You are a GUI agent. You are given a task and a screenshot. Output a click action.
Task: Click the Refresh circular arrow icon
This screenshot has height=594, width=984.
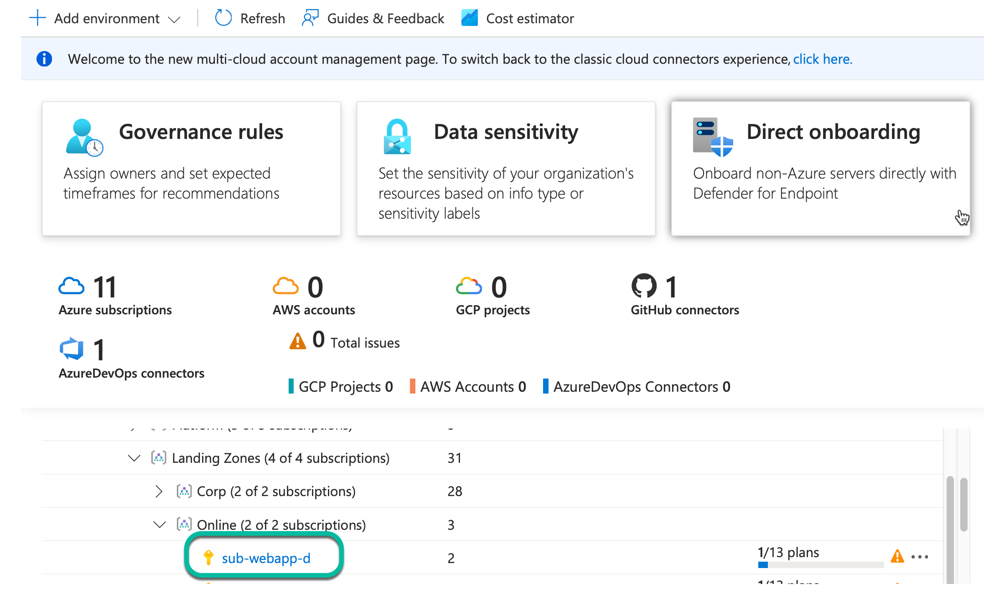pyautogui.click(x=223, y=18)
